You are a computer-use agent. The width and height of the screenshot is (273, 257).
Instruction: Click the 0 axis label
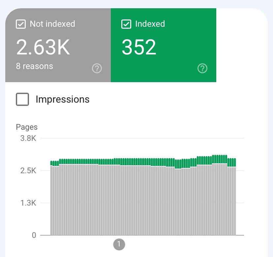pyautogui.click(x=34, y=235)
